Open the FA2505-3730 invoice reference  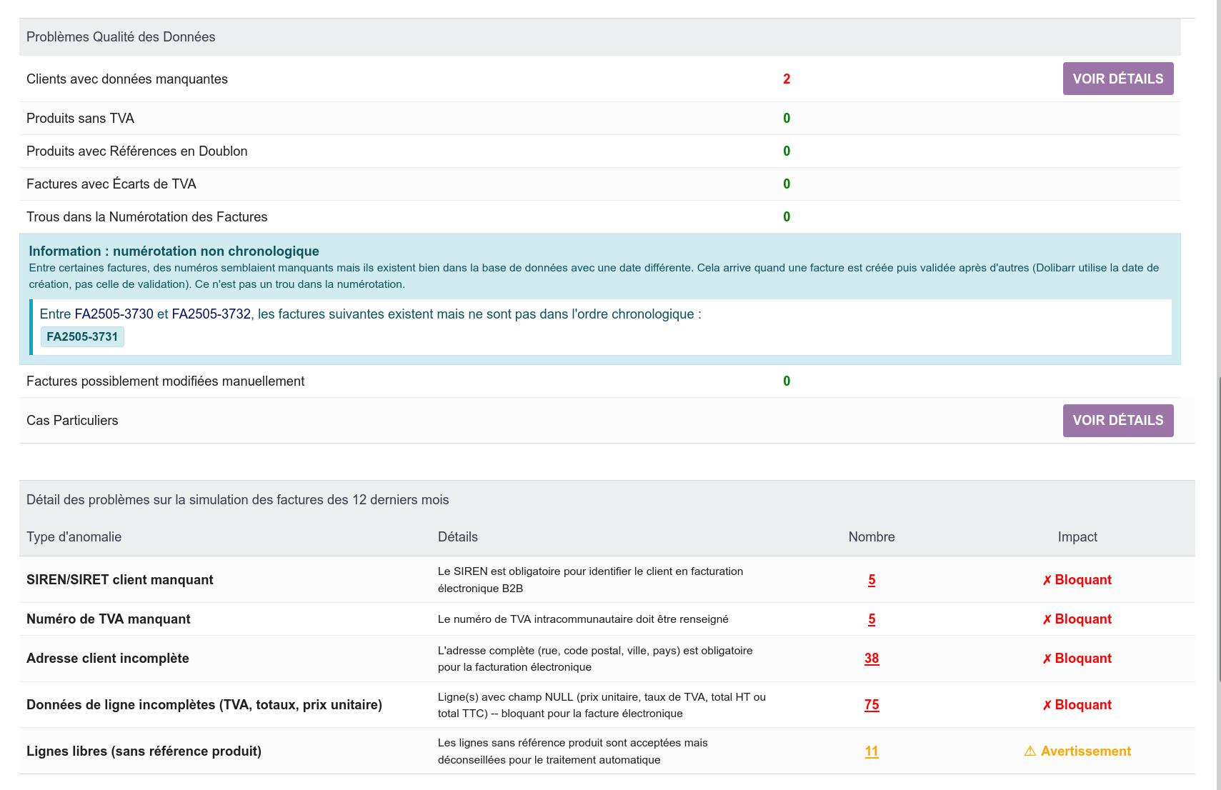114,314
